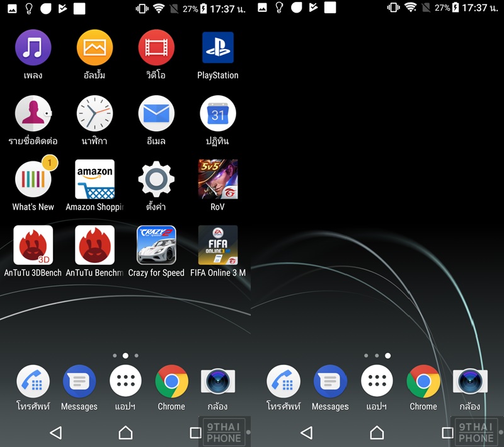Open รายชื่อติดต่อ contacts app
Screen dimensions: 504x447
coord(33,113)
